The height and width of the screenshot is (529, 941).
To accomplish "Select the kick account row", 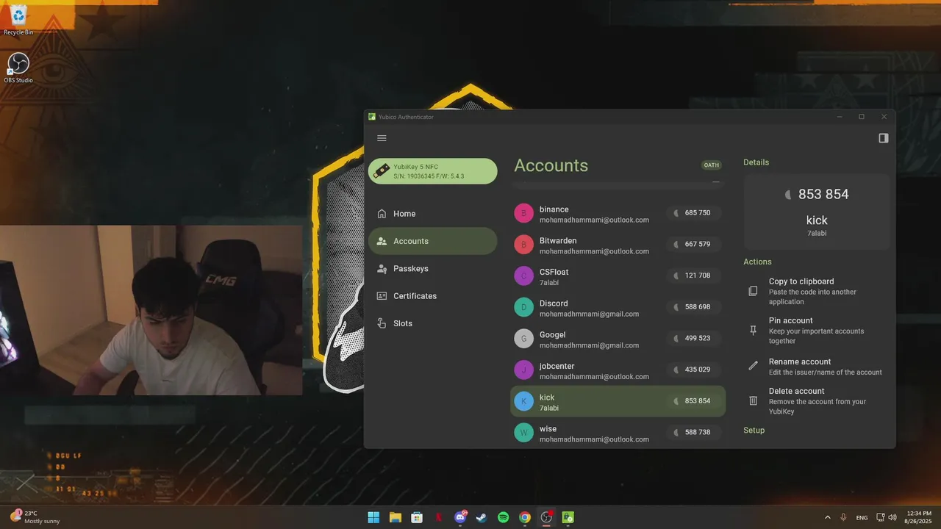I will [618, 402].
